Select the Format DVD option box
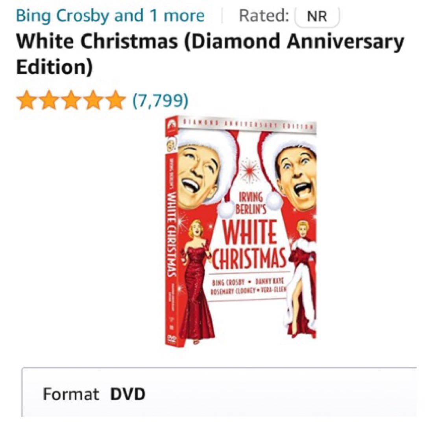Image resolution: width=425 pixels, height=425 pixels. pos(219,392)
